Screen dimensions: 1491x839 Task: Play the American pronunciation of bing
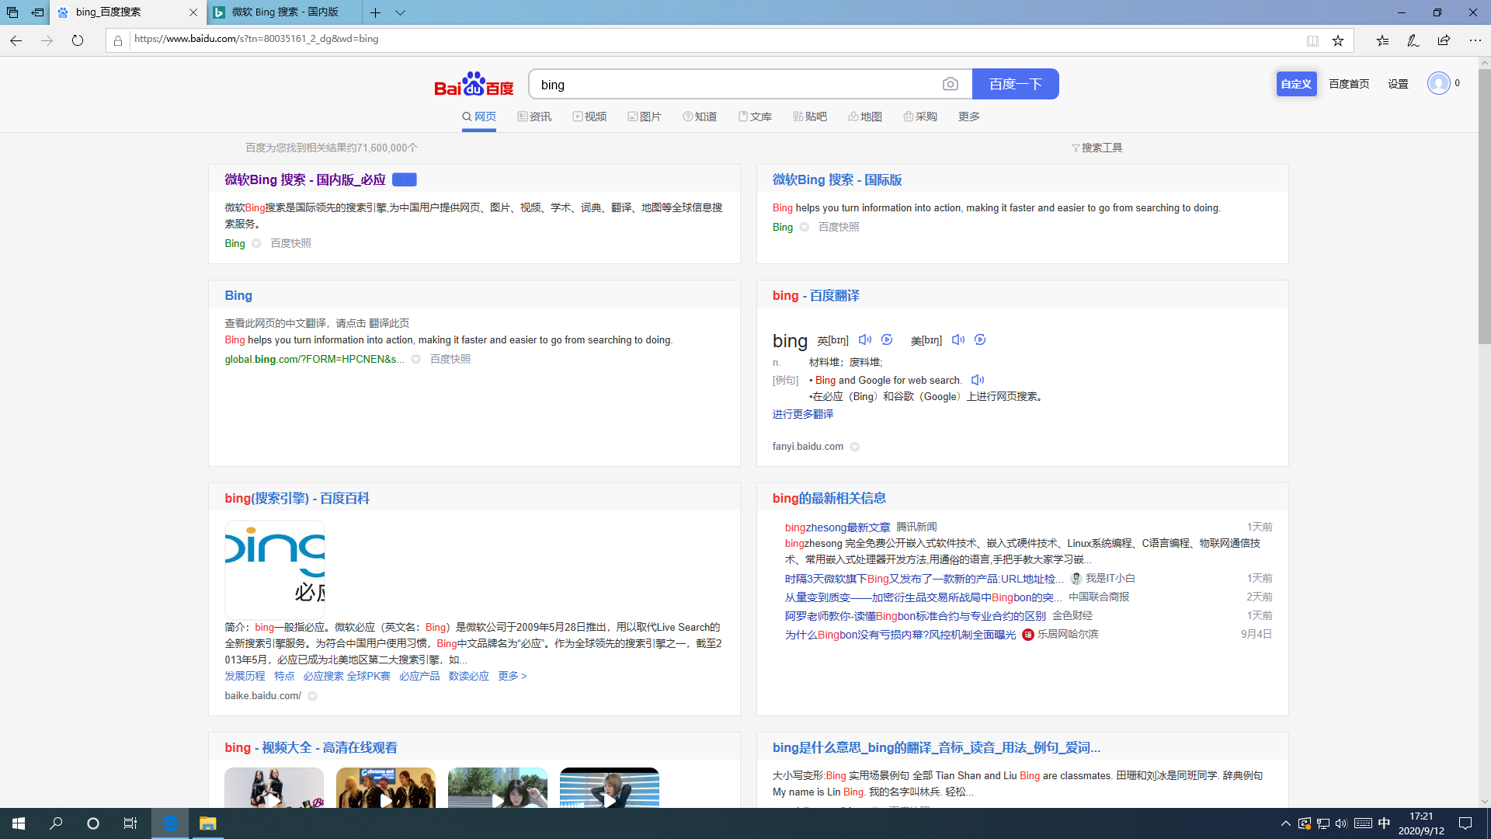(958, 339)
